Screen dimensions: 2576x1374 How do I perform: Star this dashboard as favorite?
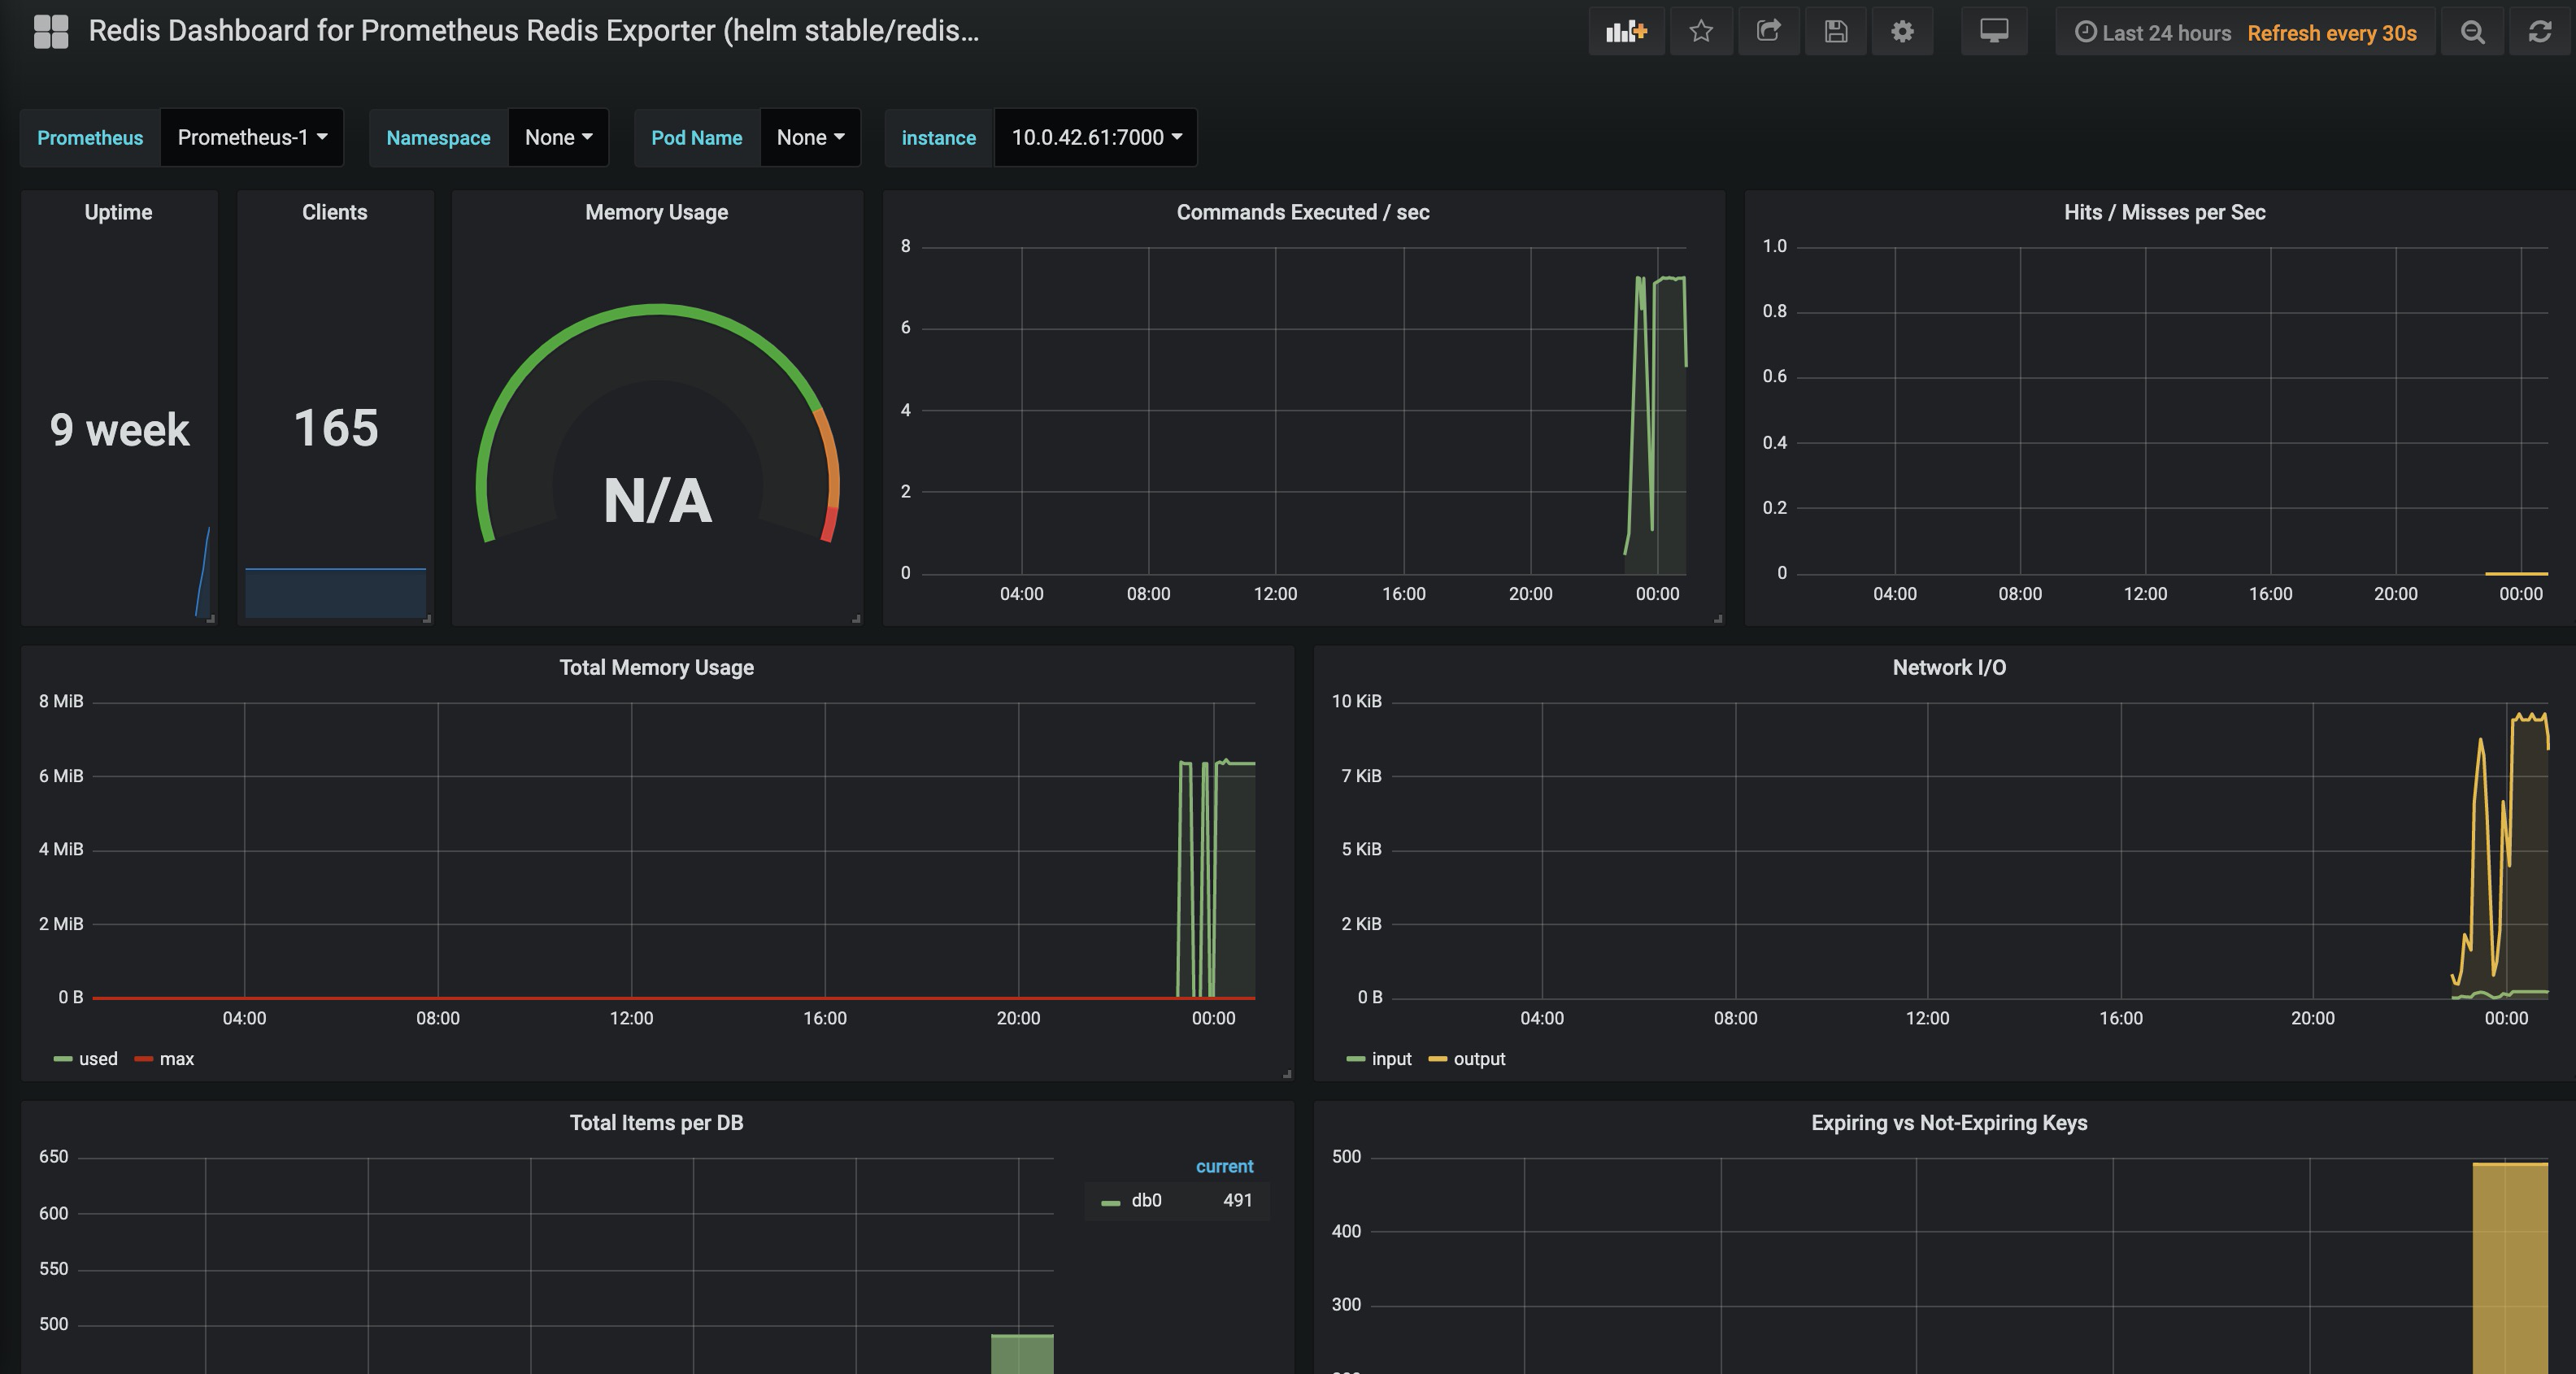coord(1701,32)
